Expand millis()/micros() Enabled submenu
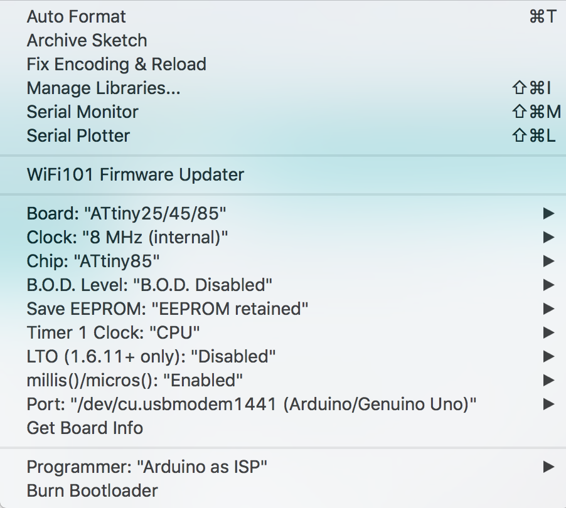 (x=134, y=381)
